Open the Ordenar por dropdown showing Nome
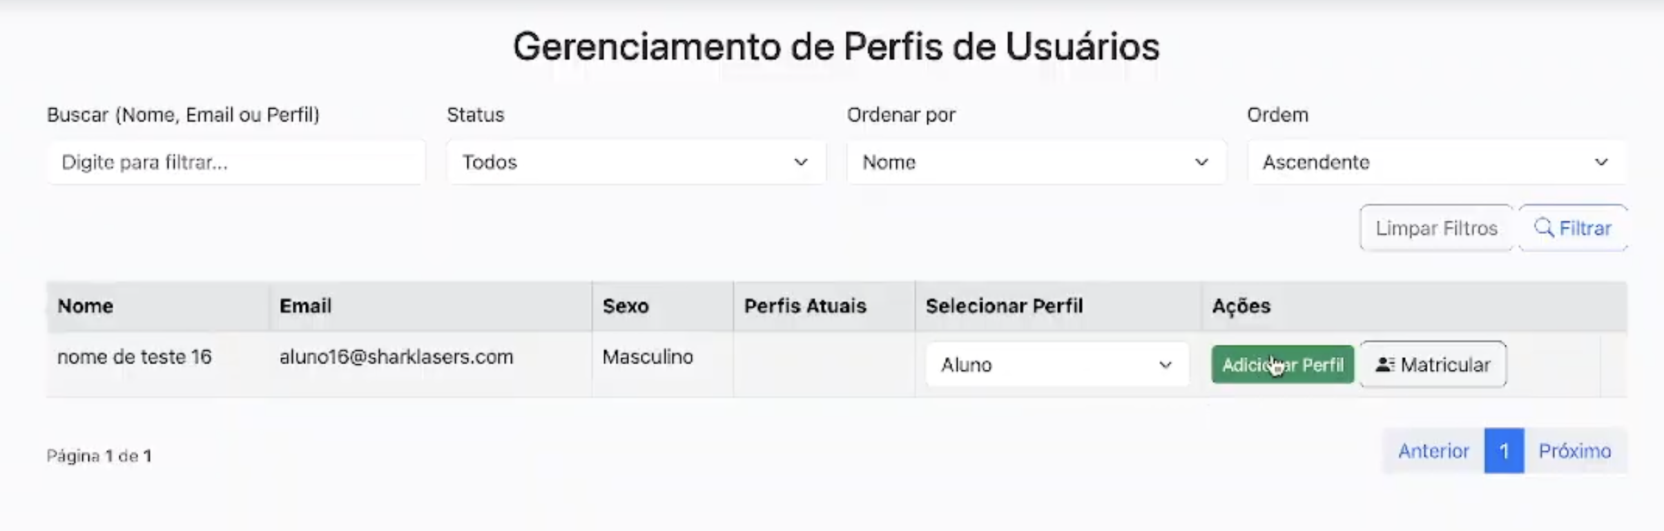This screenshot has width=1664, height=531. 1036,163
